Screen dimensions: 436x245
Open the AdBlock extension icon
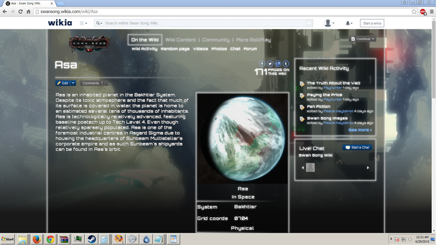(x=423, y=12)
